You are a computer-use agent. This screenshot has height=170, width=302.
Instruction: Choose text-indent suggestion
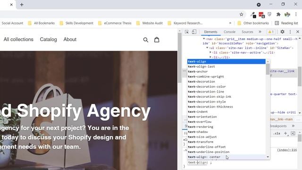pyautogui.click(x=226, y=111)
